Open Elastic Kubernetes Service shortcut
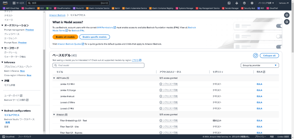The image size is (294, 139). tap(134, 8)
